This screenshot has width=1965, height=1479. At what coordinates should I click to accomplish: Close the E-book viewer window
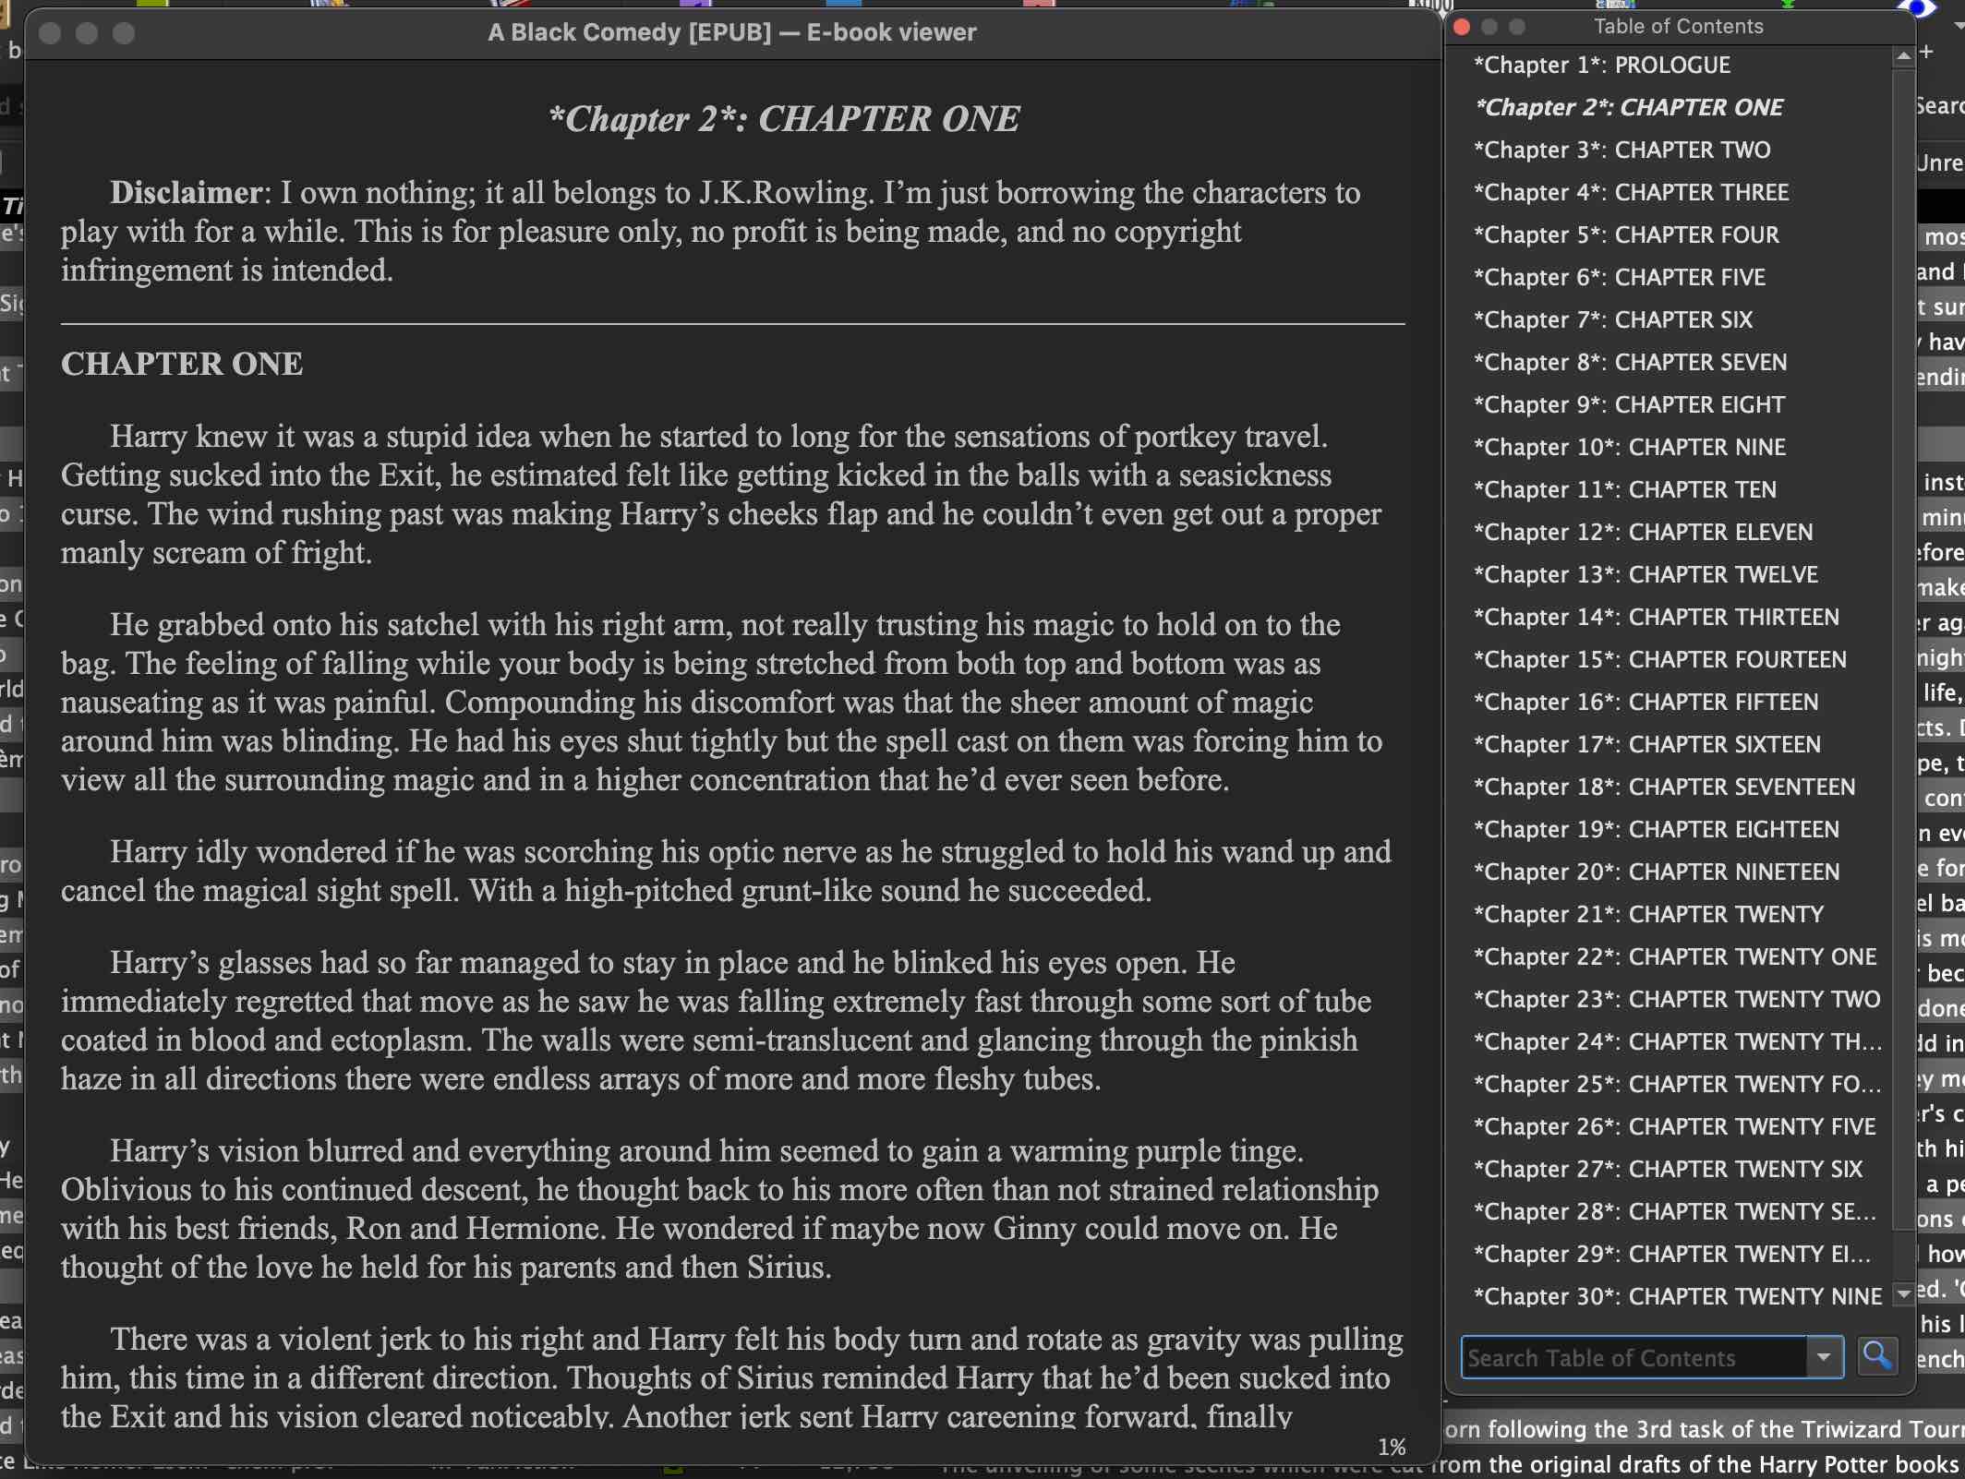click(x=51, y=33)
